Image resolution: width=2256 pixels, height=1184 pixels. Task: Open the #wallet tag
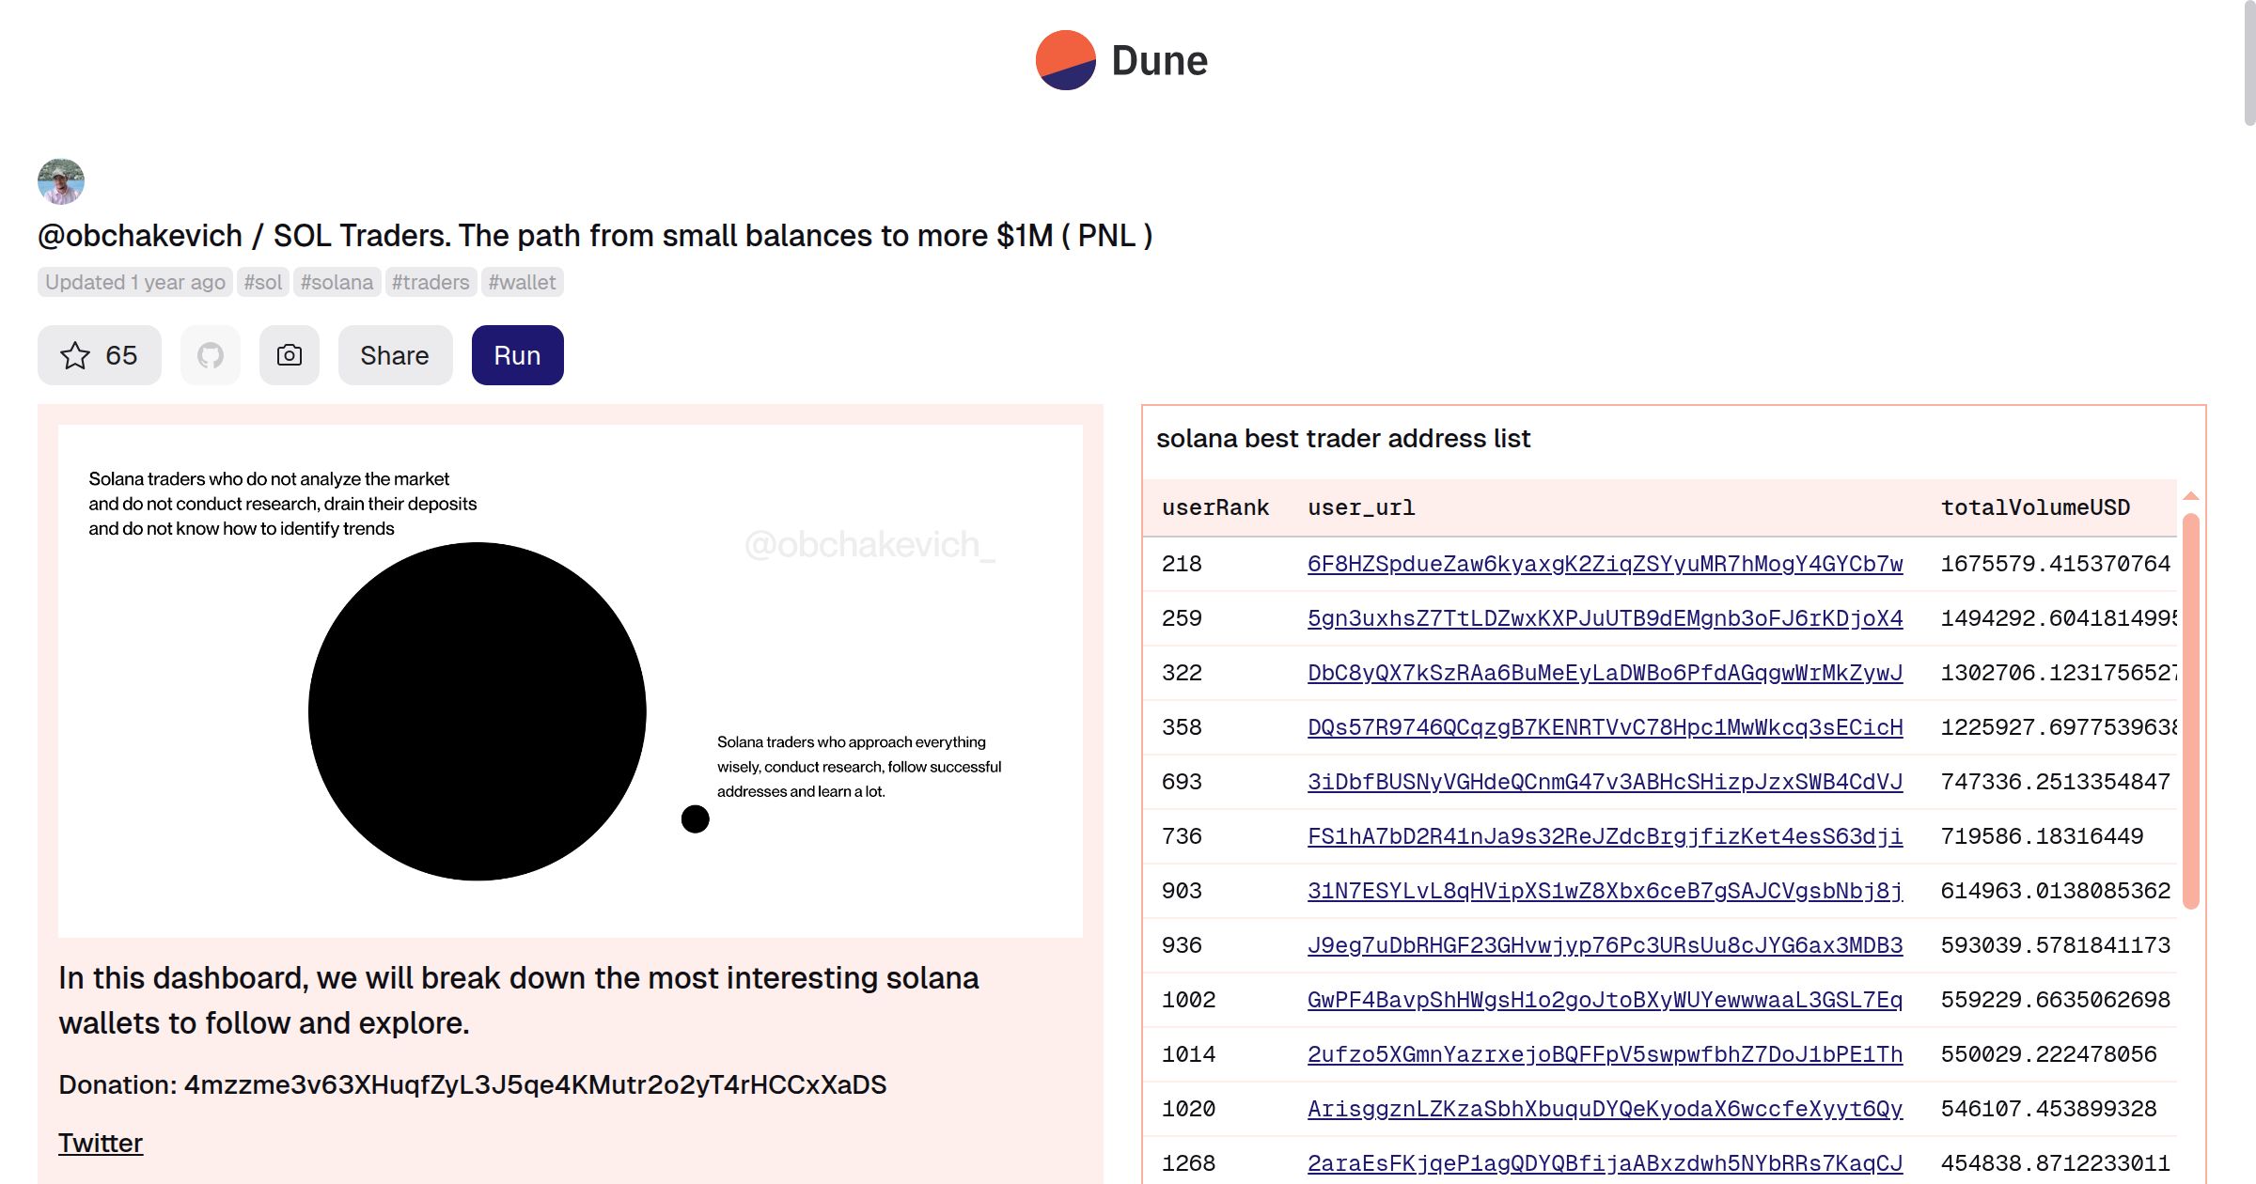(522, 282)
